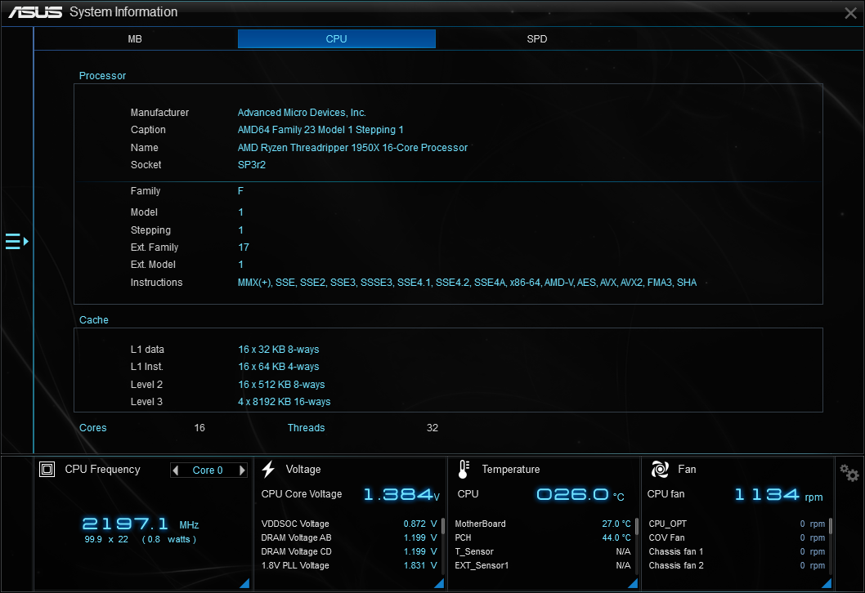
Task: Go to the previous core with the left arrow
Action: [x=176, y=470]
